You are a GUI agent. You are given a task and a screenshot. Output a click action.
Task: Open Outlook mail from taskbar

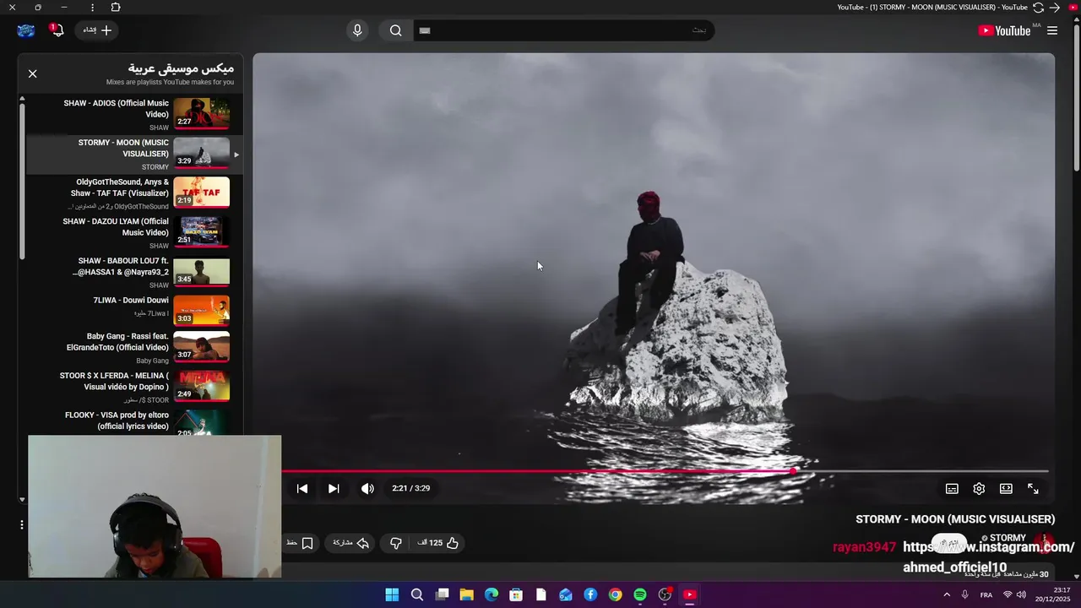point(566,594)
